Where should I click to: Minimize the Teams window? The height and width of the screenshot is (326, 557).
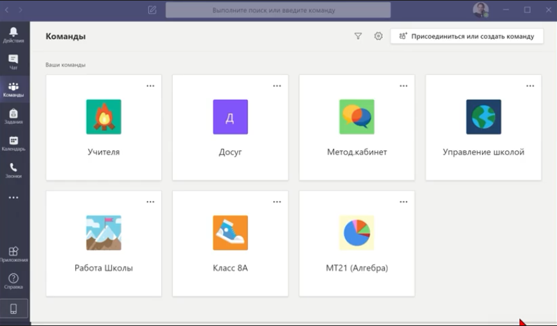(x=506, y=10)
